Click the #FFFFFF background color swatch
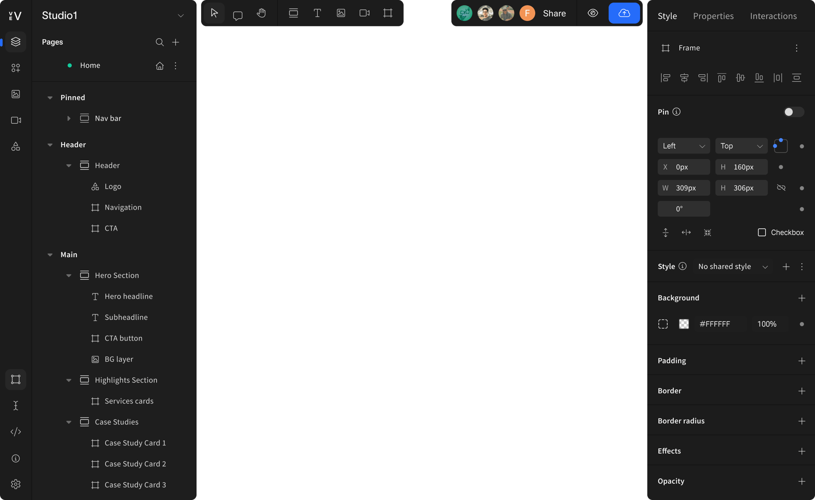Image resolution: width=815 pixels, height=500 pixels. pos(684,324)
